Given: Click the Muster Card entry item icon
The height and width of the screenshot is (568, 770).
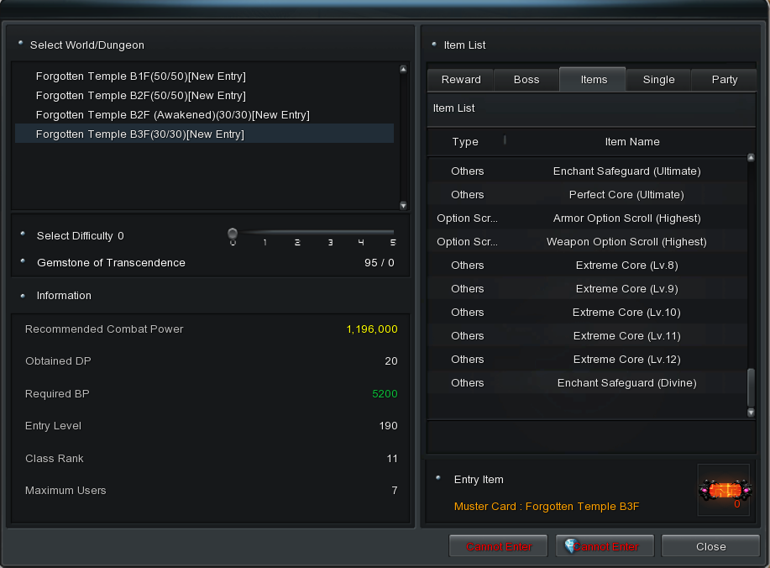Looking at the screenshot, I should coord(723,490).
